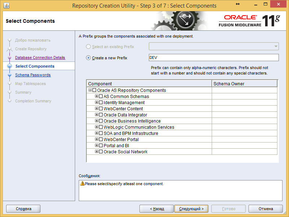The width and height of the screenshot is (289, 217).
Task: Expand the WebCenter Portal node
Action: [96, 139]
